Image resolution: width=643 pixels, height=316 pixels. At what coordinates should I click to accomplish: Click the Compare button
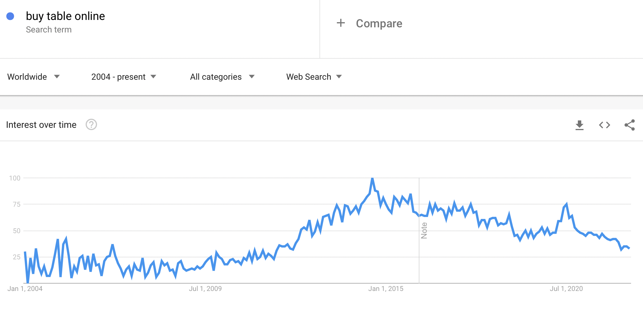[379, 23]
